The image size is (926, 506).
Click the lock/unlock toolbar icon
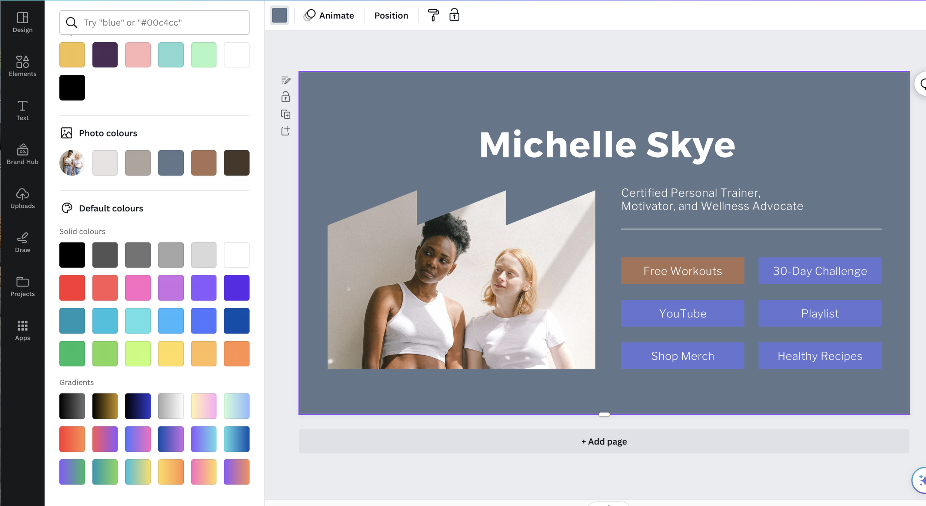click(x=454, y=15)
